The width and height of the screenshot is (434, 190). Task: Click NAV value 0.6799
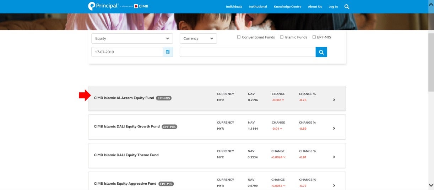click(253, 185)
